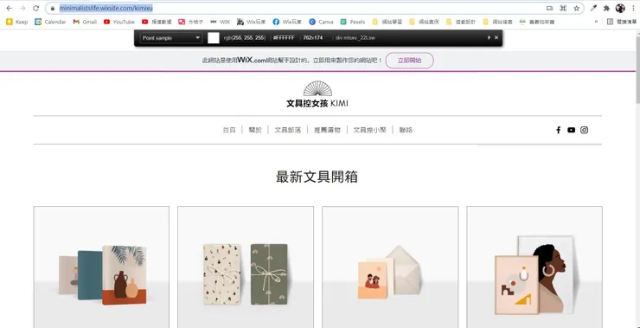Open the Calendar bookmark
This screenshot has width=640, height=328.
pyautogui.click(x=50, y=22)
